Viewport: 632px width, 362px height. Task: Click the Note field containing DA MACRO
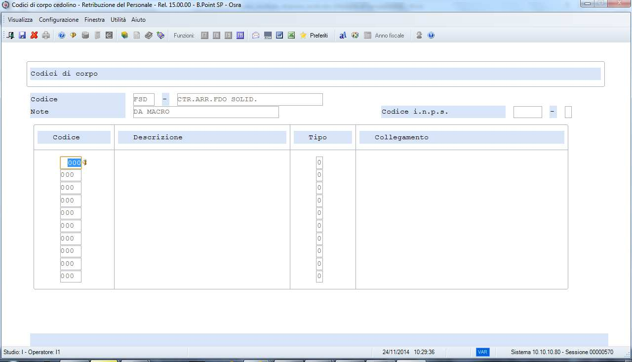coord(206,112)
